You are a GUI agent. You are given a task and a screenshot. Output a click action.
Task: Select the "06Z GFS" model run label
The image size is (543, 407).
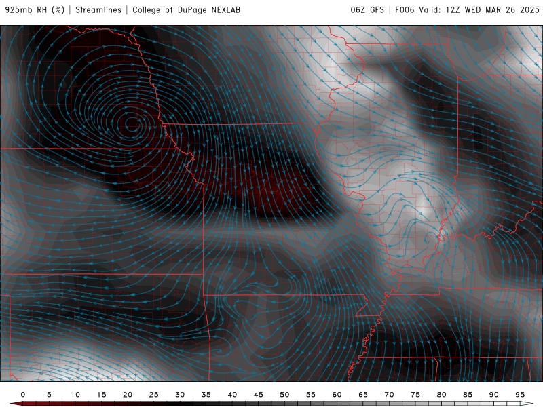pyautogui.click(x=367, y=9)
